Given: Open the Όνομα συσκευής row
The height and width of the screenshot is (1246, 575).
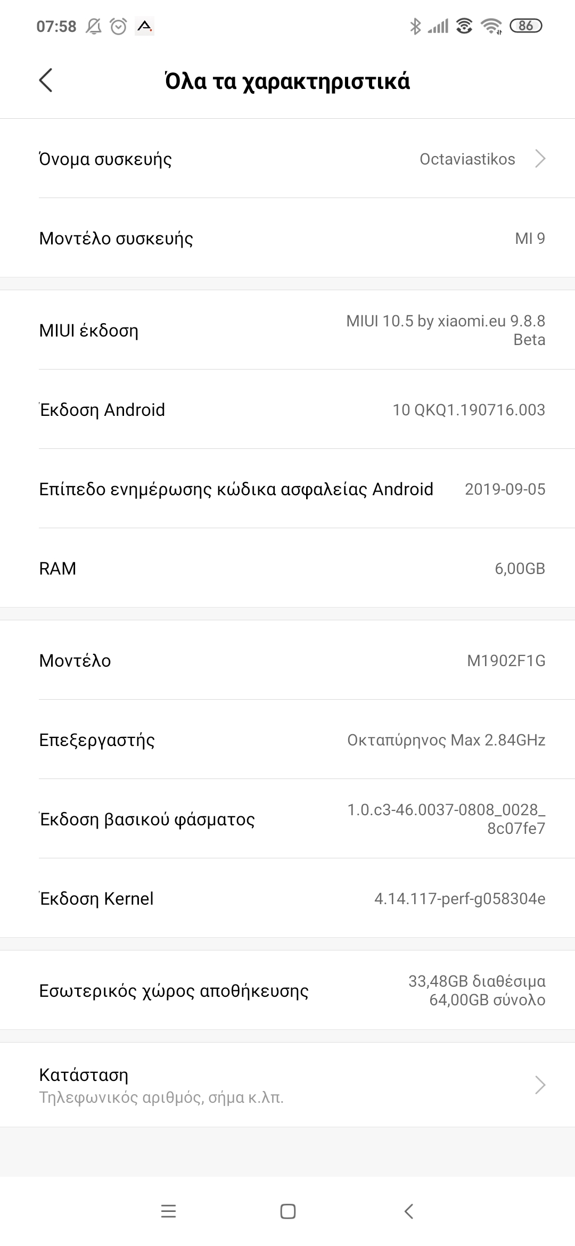Looking at the screenshot, I should point(287,159).
